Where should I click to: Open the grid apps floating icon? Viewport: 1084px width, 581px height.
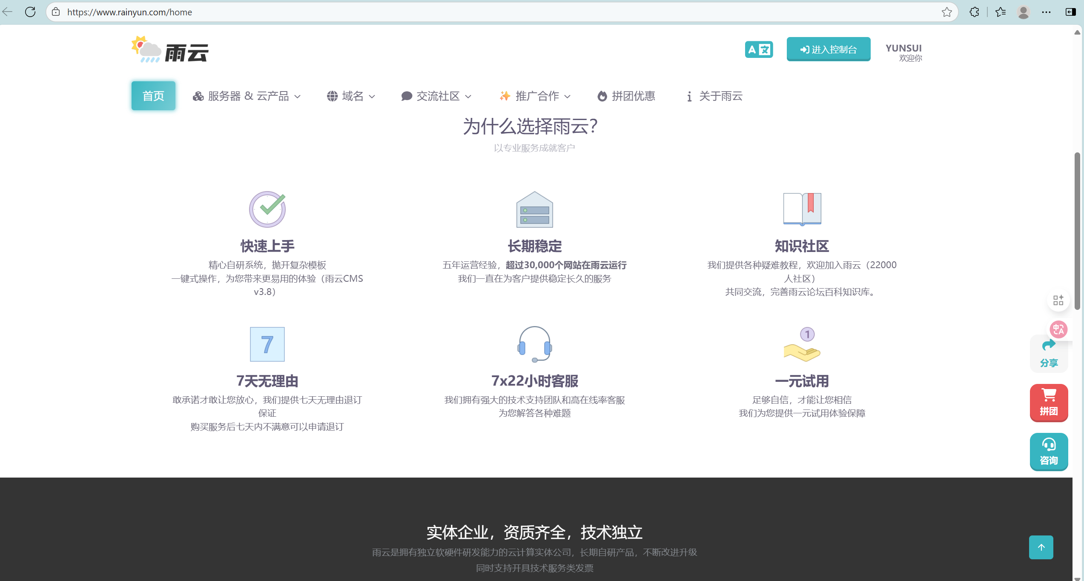(x=1058, y=301)
